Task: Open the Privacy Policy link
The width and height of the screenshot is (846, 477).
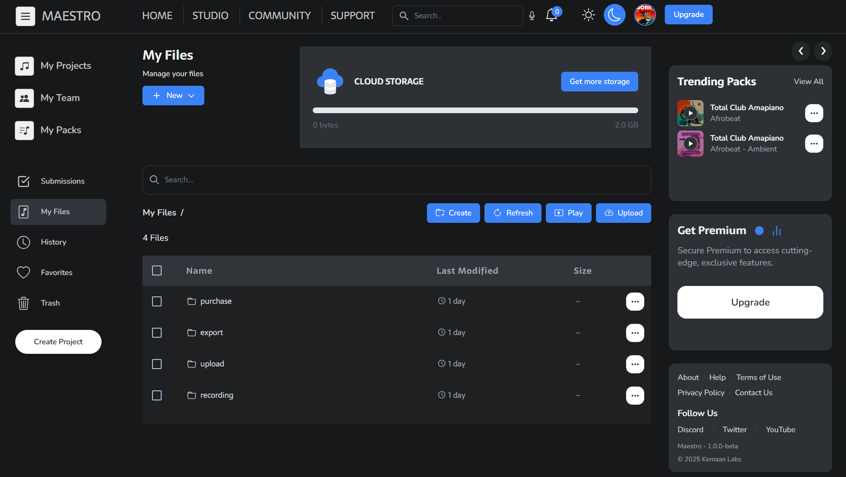Action: (x=700, y=393)
